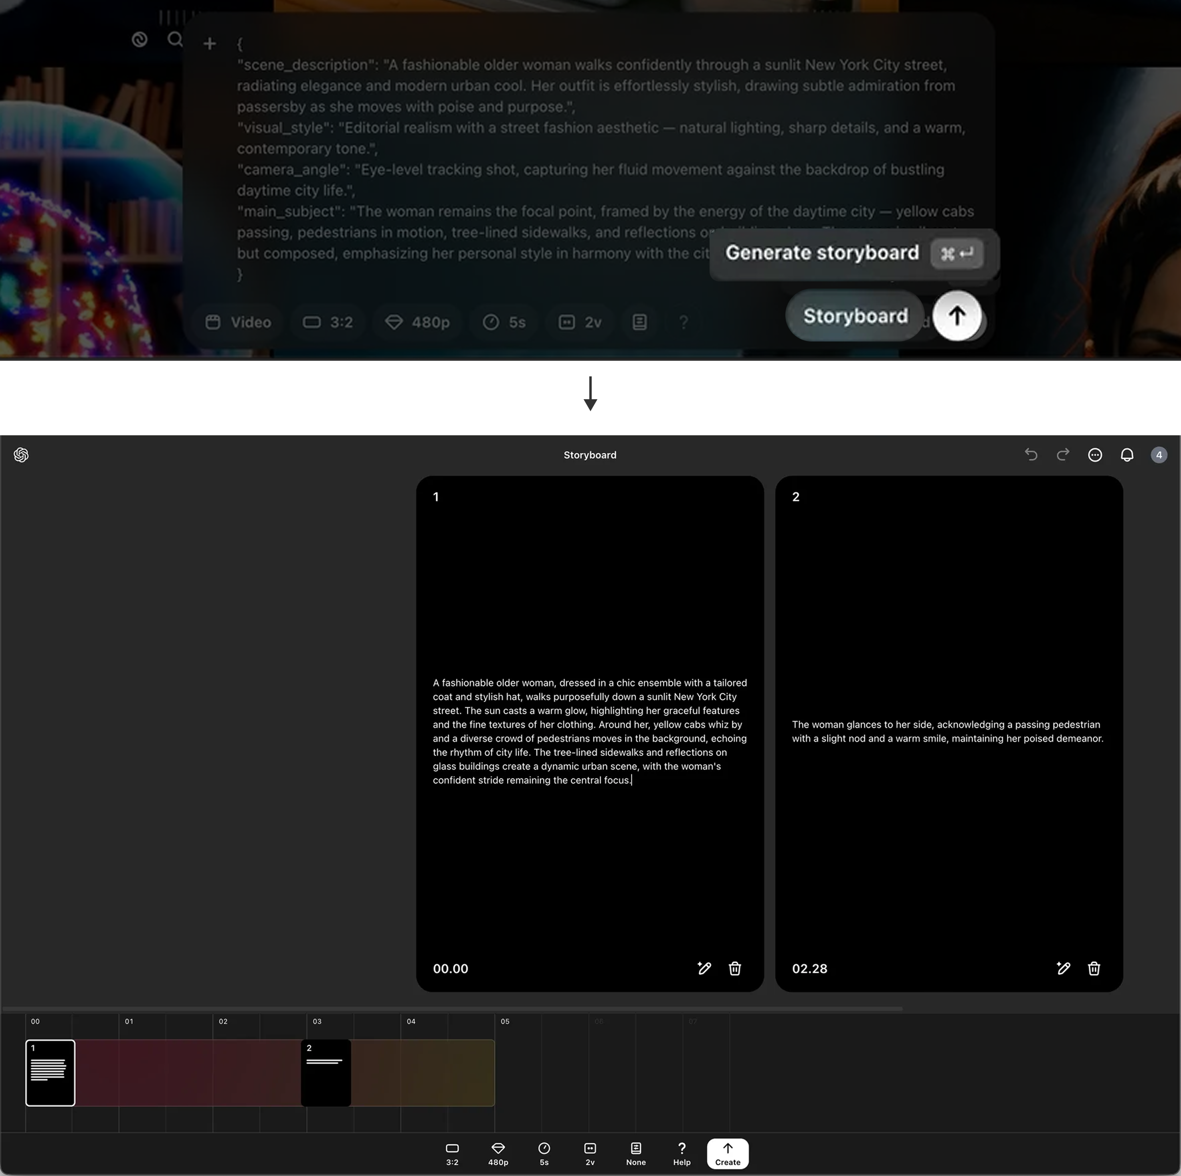
Task: Recut card 2 with the magic pencil icon
Action: [x=1063, y=968]
